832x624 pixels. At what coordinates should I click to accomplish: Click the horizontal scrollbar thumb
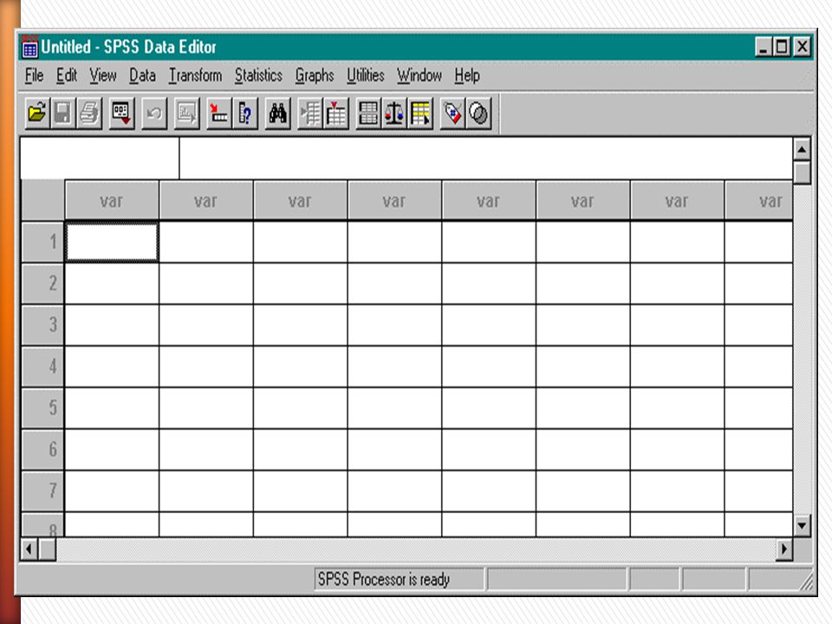click(x=47, y=549)
